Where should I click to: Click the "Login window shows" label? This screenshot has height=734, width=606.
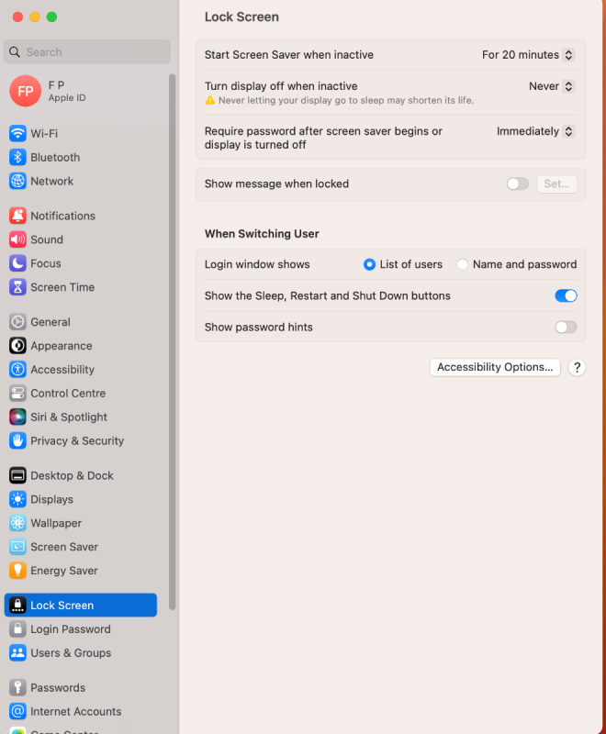pos(257,264)
